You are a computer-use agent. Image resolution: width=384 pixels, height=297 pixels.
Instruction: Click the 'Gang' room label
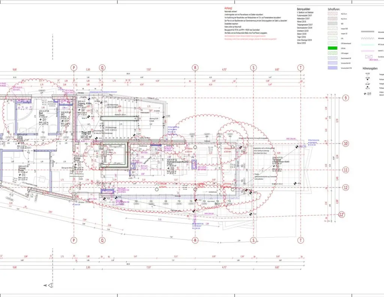click(x=19, y=137)
